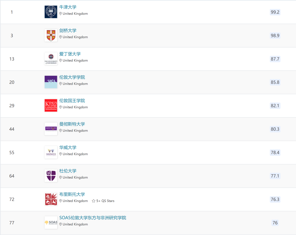Viewport: 296px width, 235px height.
Task: Click rank number 44 beside 曼彻斯特大学
Action: click(12, 129)
